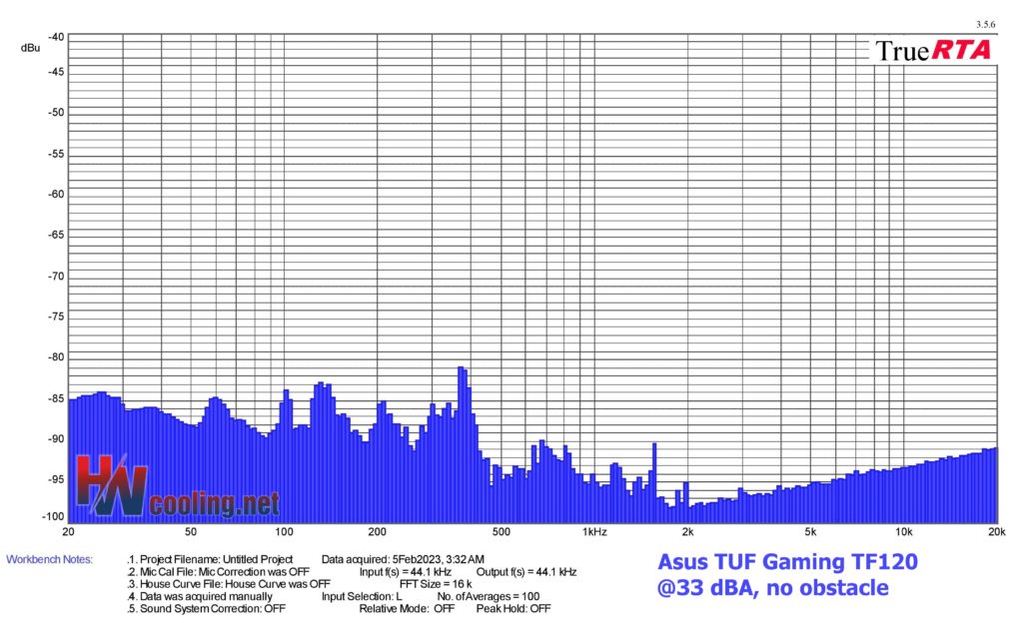Click the Asus TUF Gaming TF120 title
The image size is (1023, 623).
click(787, 563)
